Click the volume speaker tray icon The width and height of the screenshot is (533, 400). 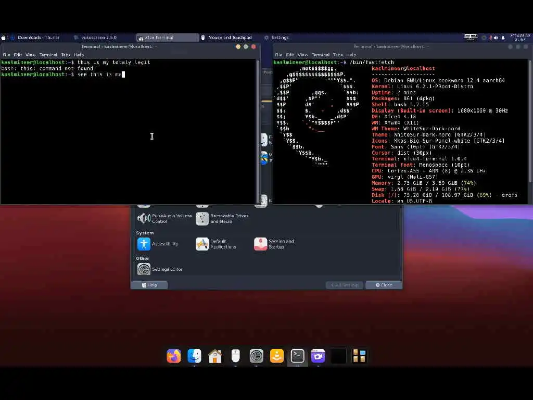[x=496, y=37]
